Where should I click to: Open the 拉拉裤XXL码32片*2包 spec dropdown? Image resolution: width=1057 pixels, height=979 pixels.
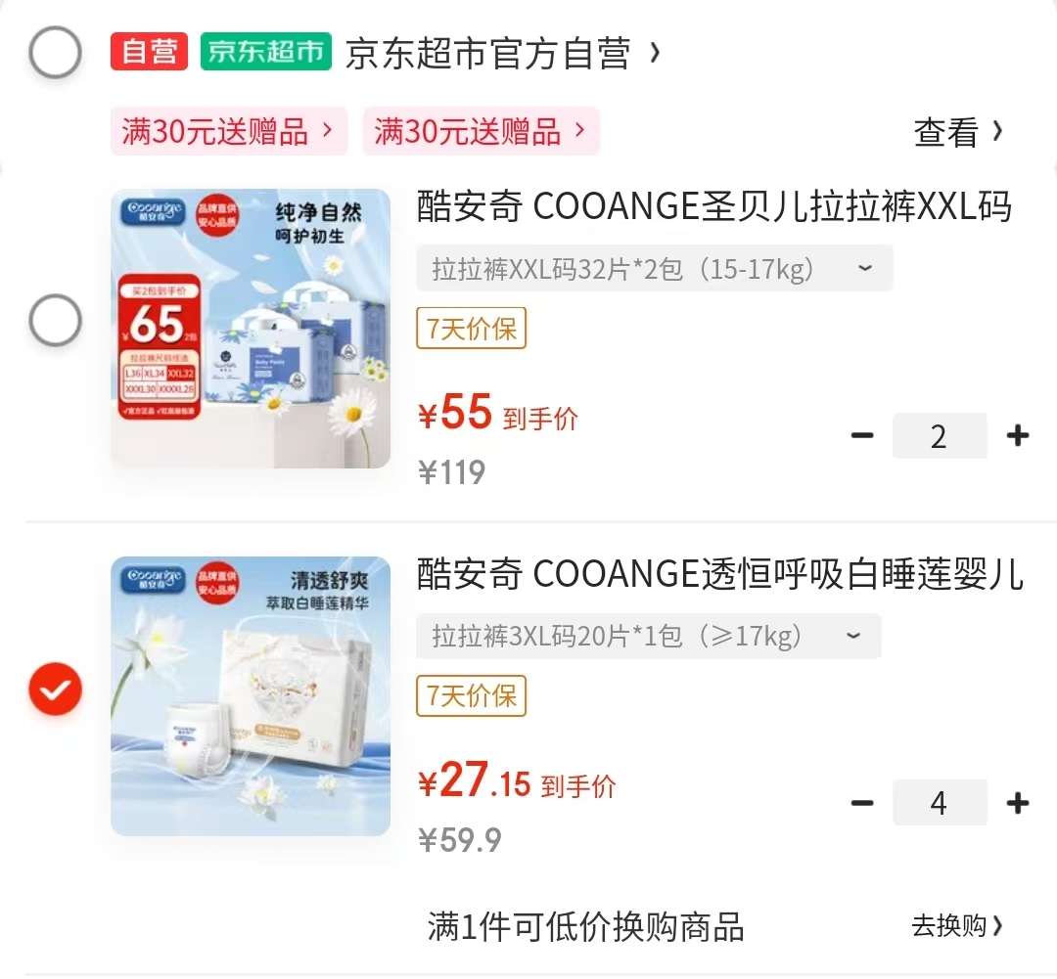tap(655, 267)
